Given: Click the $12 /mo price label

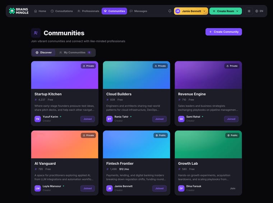Looking at the screenshot, I should (124, 169).
